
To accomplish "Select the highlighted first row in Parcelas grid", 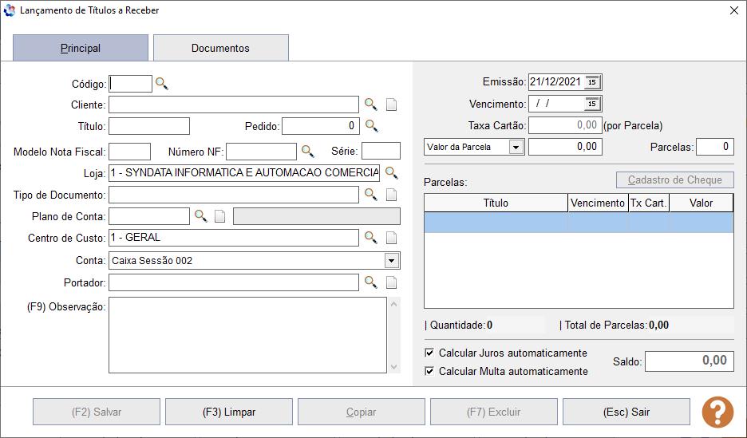I will [x=579, y=223].
